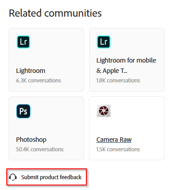Click the 6.3K conversations count
The width and height of the screenshot is (170, 190).
[39, 81]
